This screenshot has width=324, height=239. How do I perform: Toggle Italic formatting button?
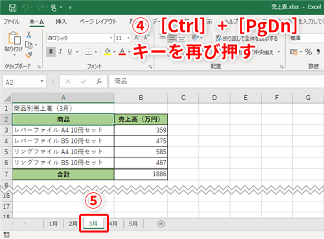pyautogui.click(x=60, y=52)
